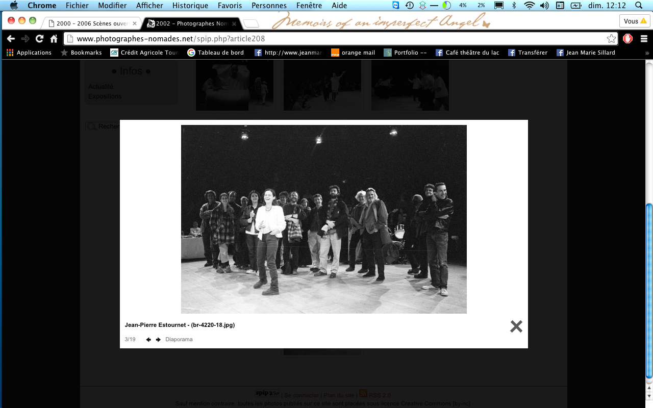Open Spotlight search magnifier

click(639, 6)
